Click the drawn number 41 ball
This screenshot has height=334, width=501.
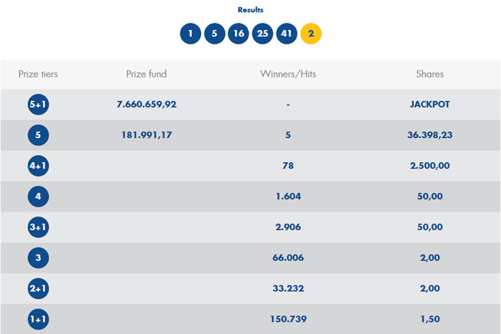[x=286, y=33]
